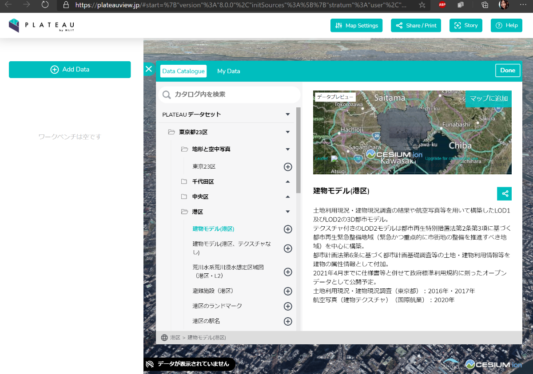Click browser refresh icon
The image size is (533, 374).
(x=45, y=5)
